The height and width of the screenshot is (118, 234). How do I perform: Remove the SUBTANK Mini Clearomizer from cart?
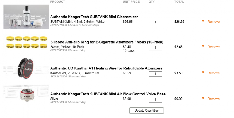tap(213, 22)
